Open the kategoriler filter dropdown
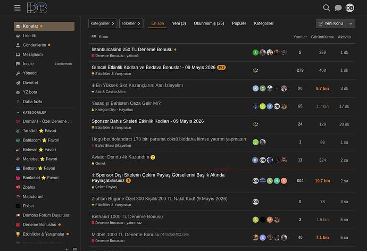Viewport: 367px width, 251px height. click(103, 23)
